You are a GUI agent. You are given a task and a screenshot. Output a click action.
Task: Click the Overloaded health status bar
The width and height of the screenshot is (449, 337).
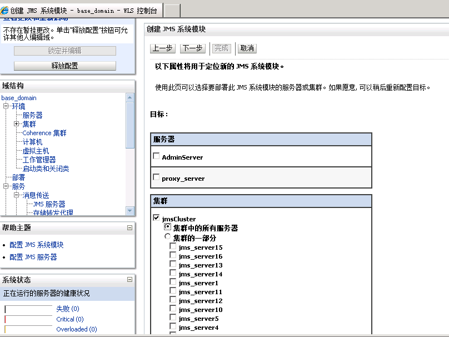pos(28,329)
